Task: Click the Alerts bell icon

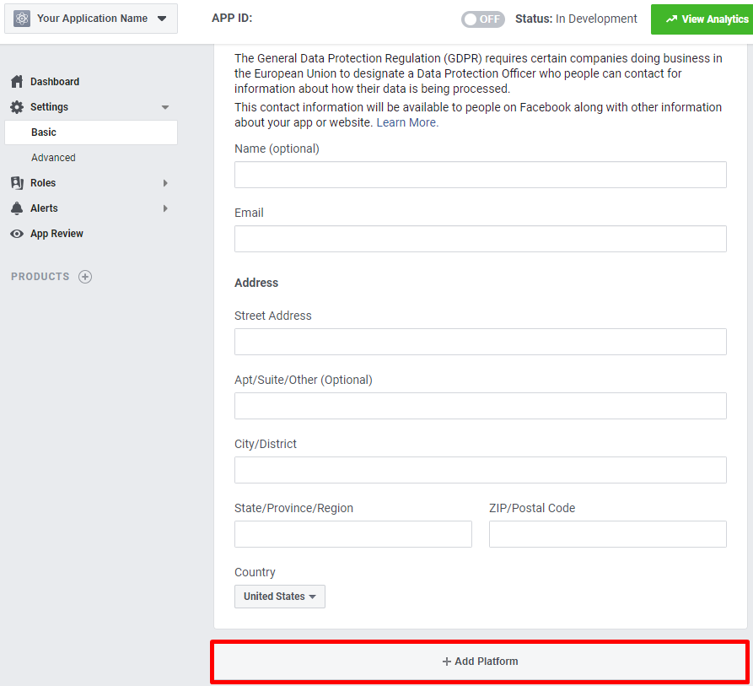Action: pos(17,208)
